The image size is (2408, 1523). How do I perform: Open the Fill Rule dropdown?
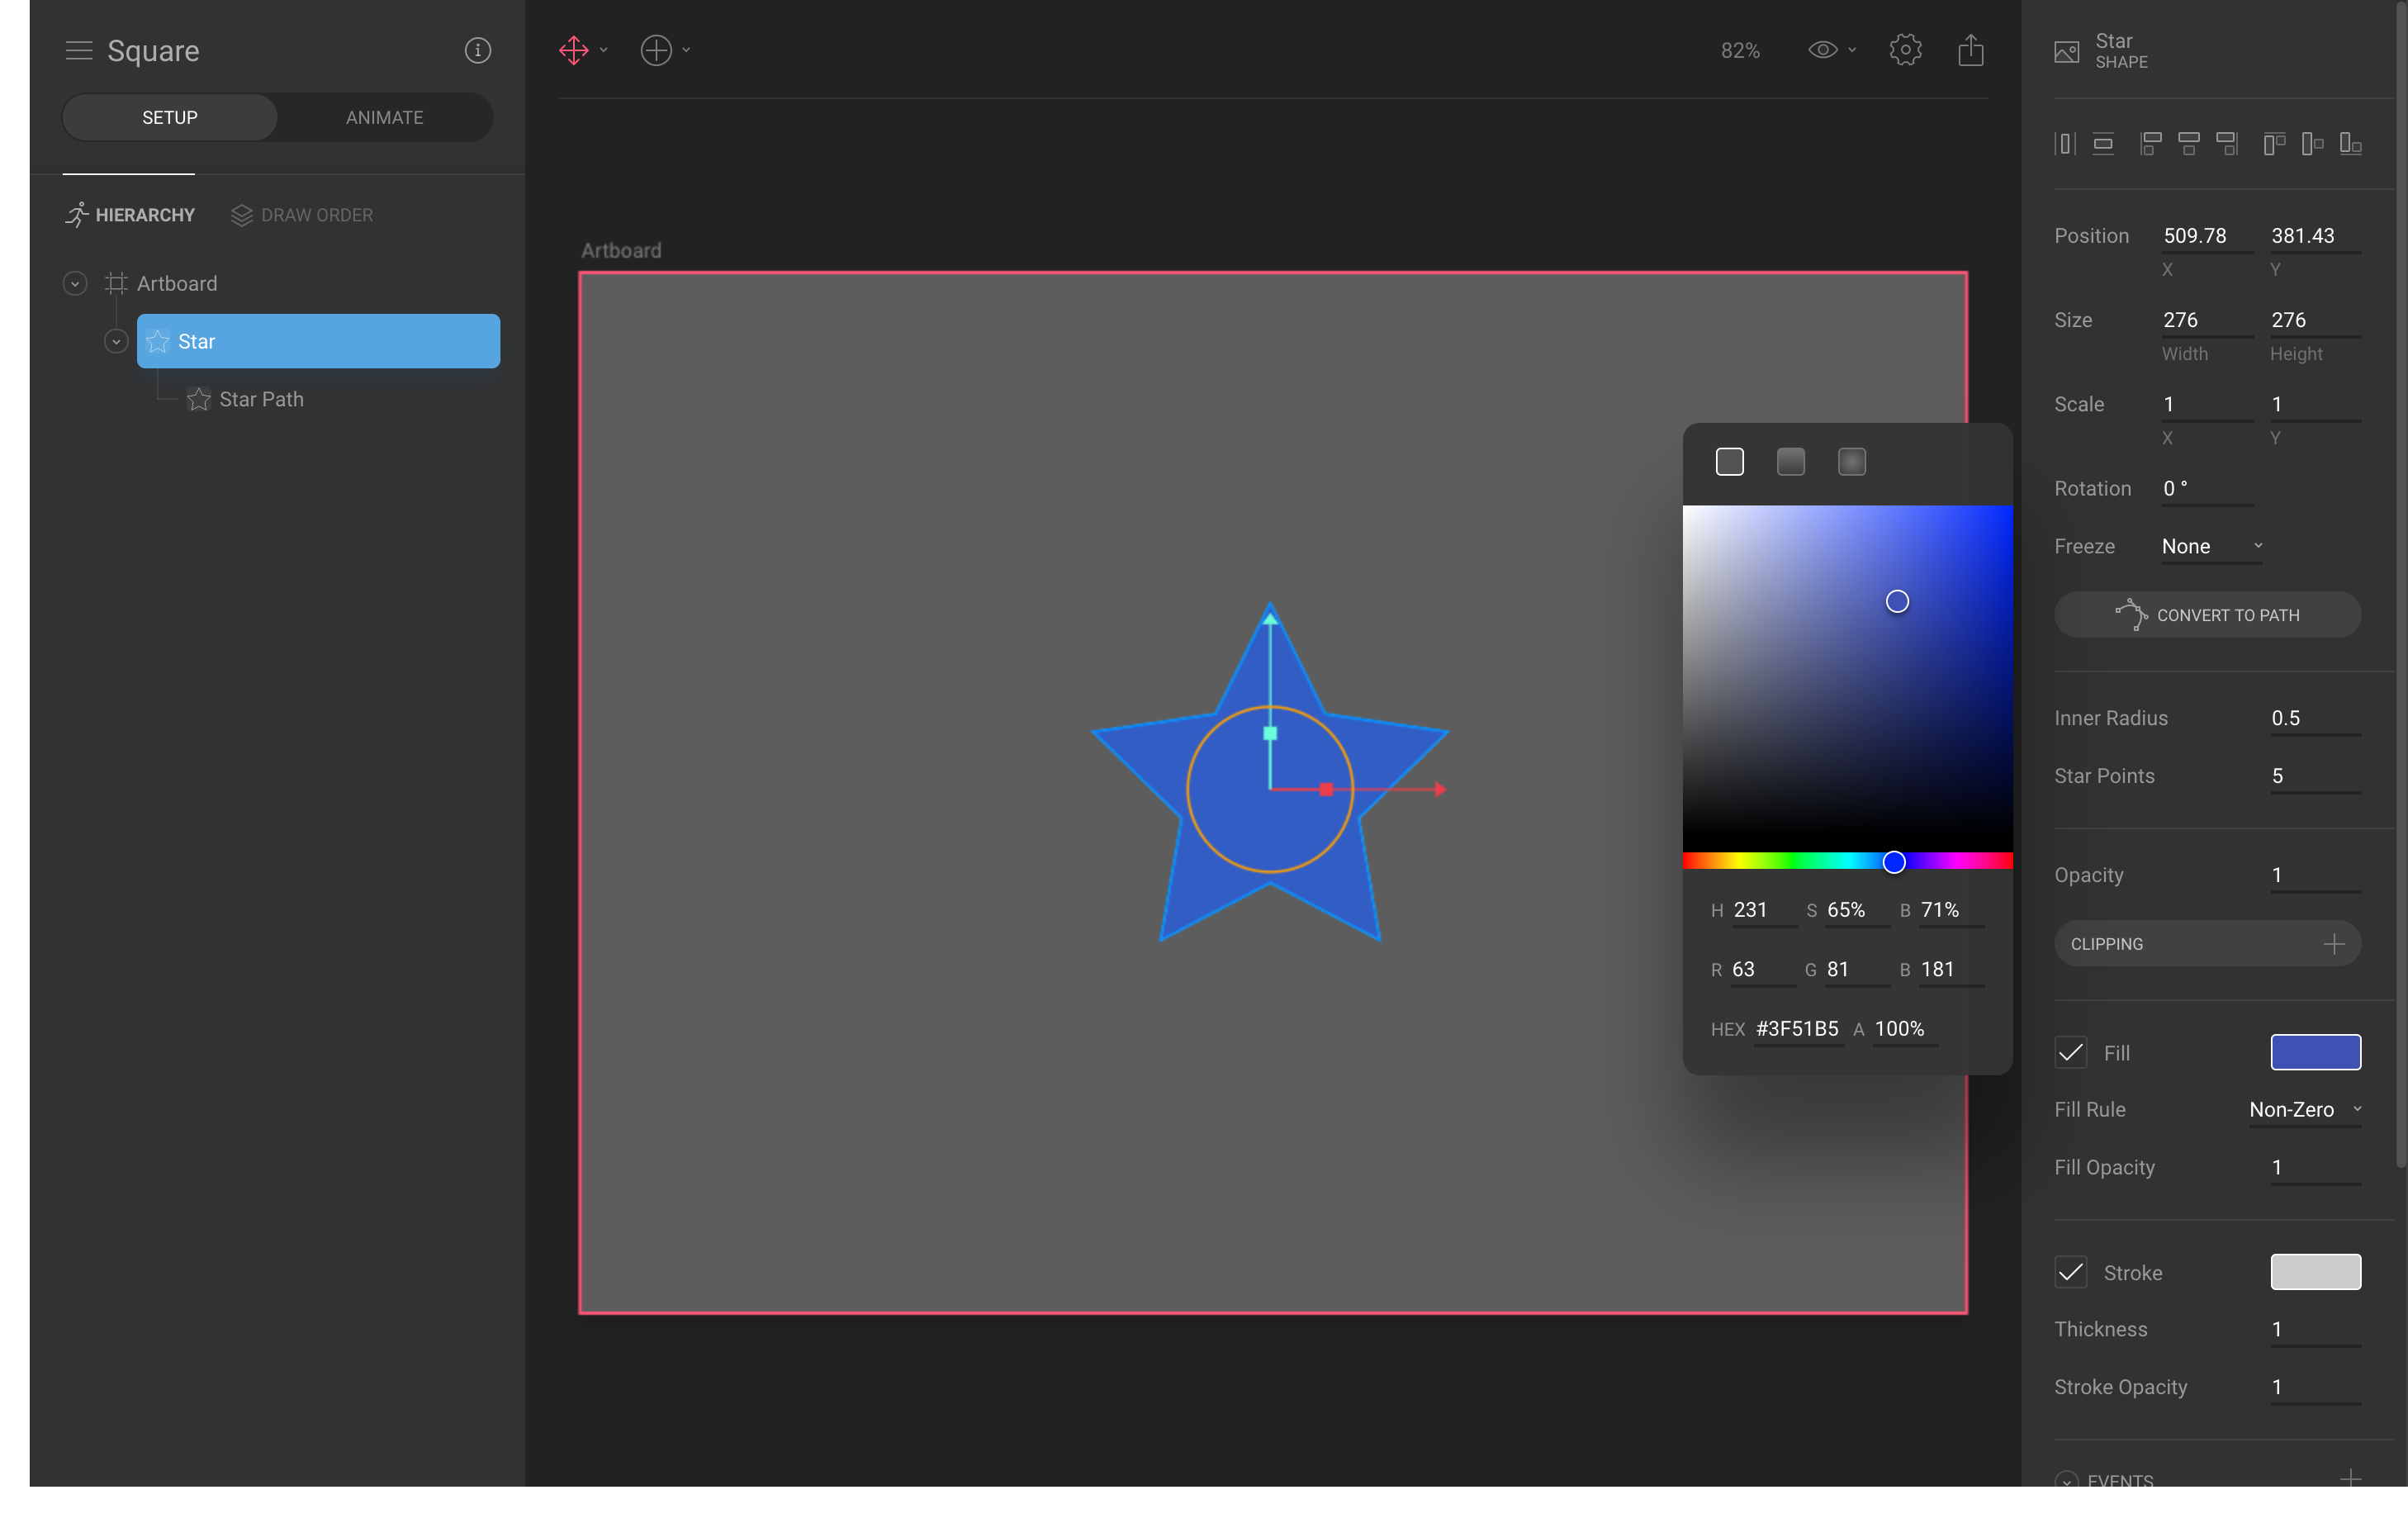2304,1110
